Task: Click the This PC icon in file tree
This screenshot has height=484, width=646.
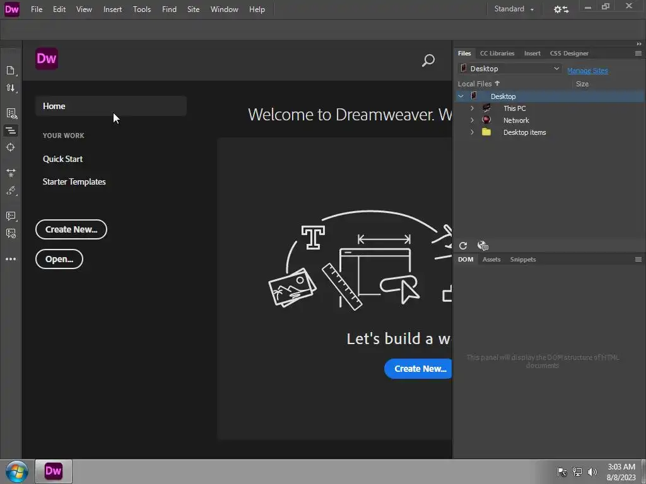Action: (486, 108)
